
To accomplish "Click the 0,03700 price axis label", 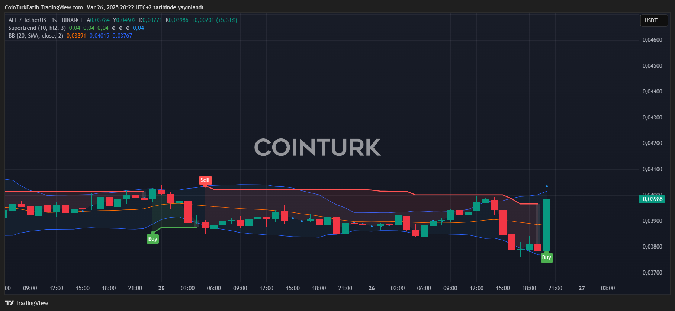I will (652, 273).
